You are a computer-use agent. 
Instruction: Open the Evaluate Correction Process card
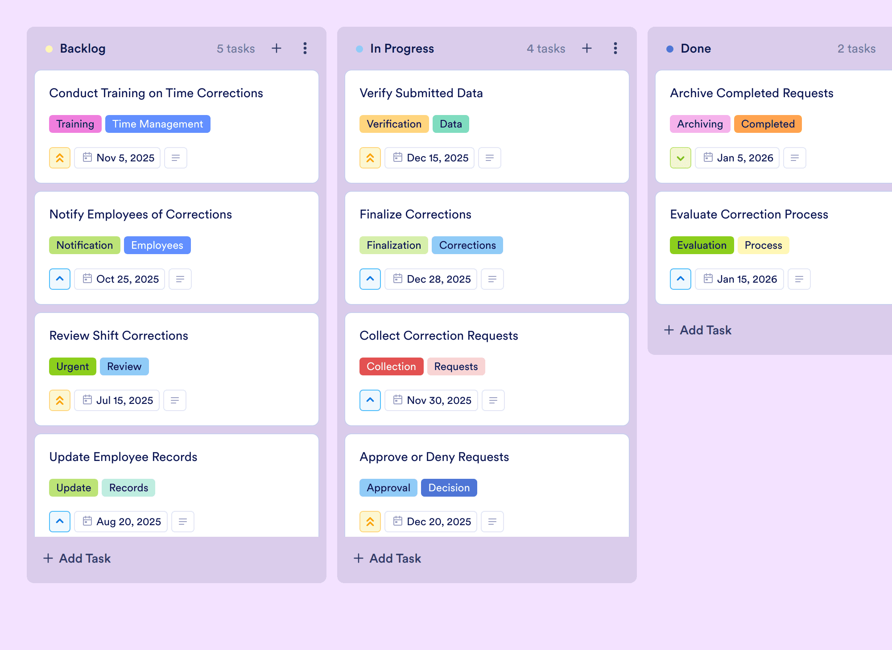[774, 248]
